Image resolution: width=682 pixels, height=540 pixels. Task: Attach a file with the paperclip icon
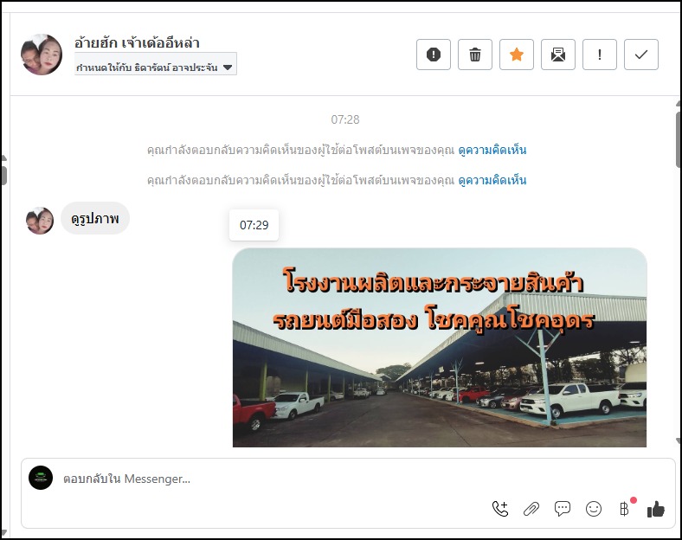pyautogui.click(x=531, y=508)
